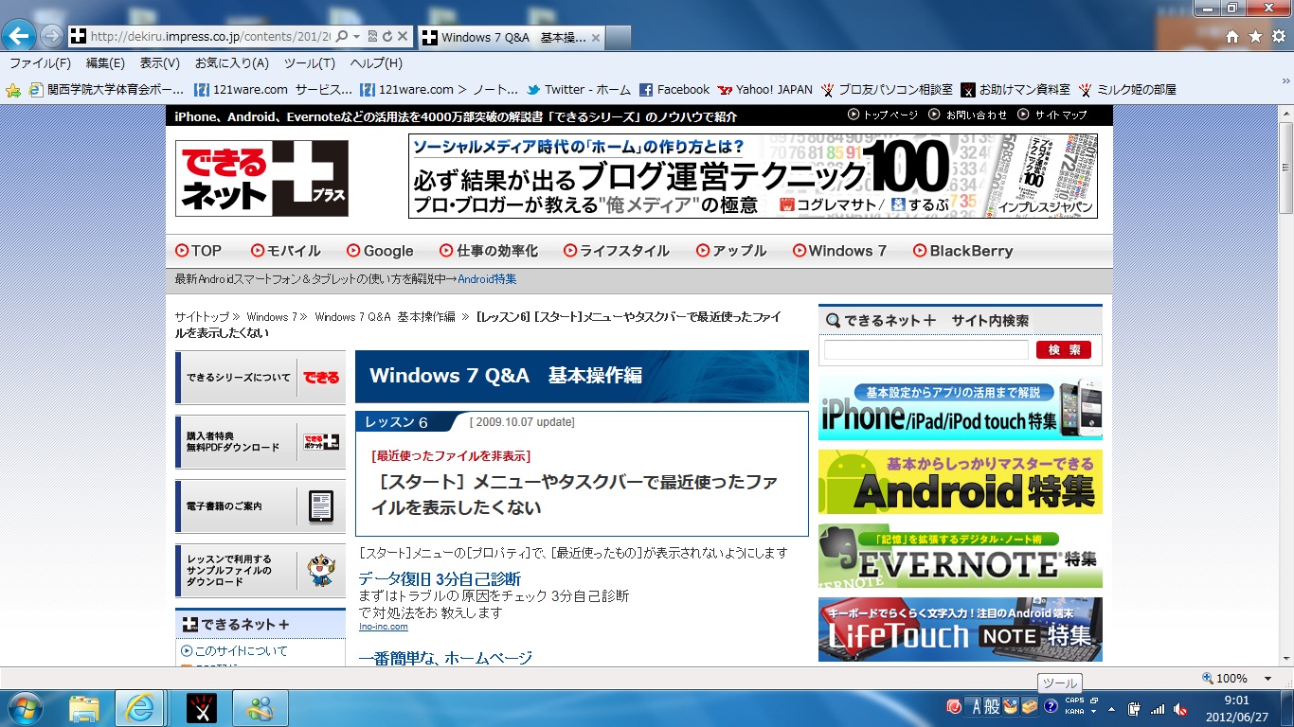1294x727 pixels.
Task: Open the できるネット+ site logo
Action: tap(261, 178)
